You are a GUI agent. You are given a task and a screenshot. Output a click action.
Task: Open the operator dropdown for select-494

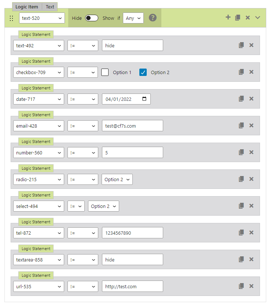tap(76, 206)
